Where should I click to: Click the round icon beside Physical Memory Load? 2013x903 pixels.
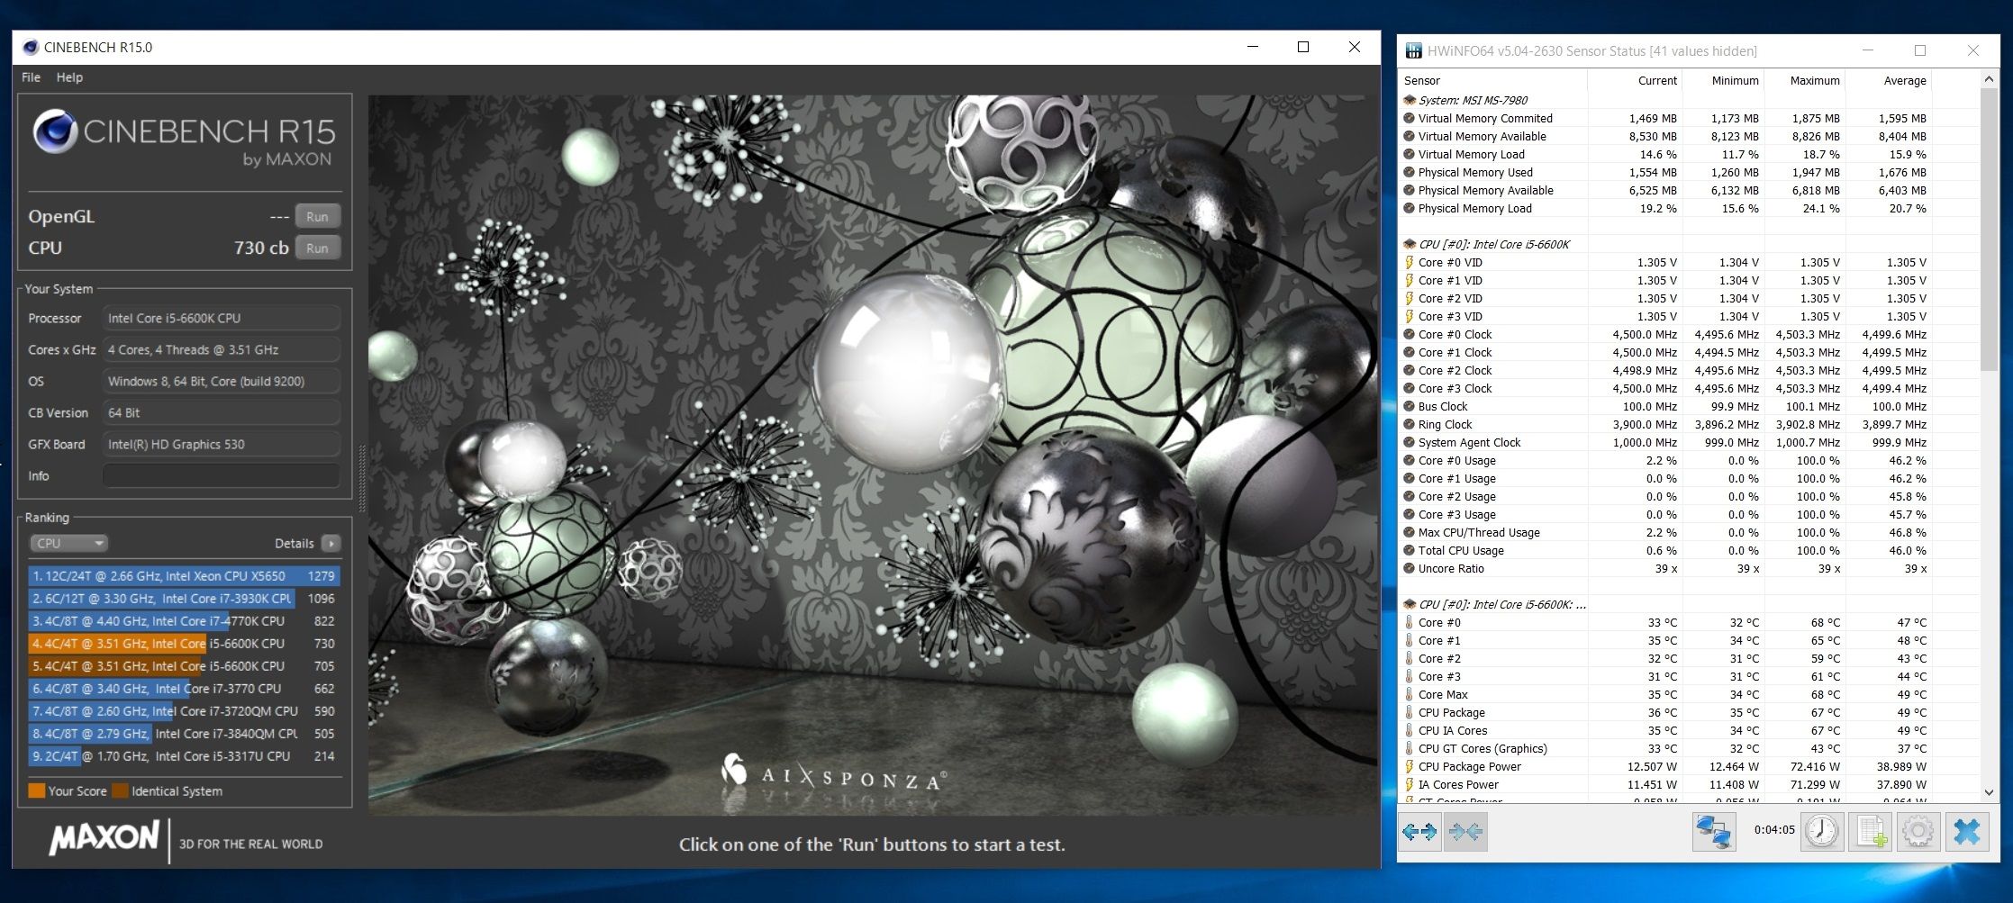point(1410,208)
